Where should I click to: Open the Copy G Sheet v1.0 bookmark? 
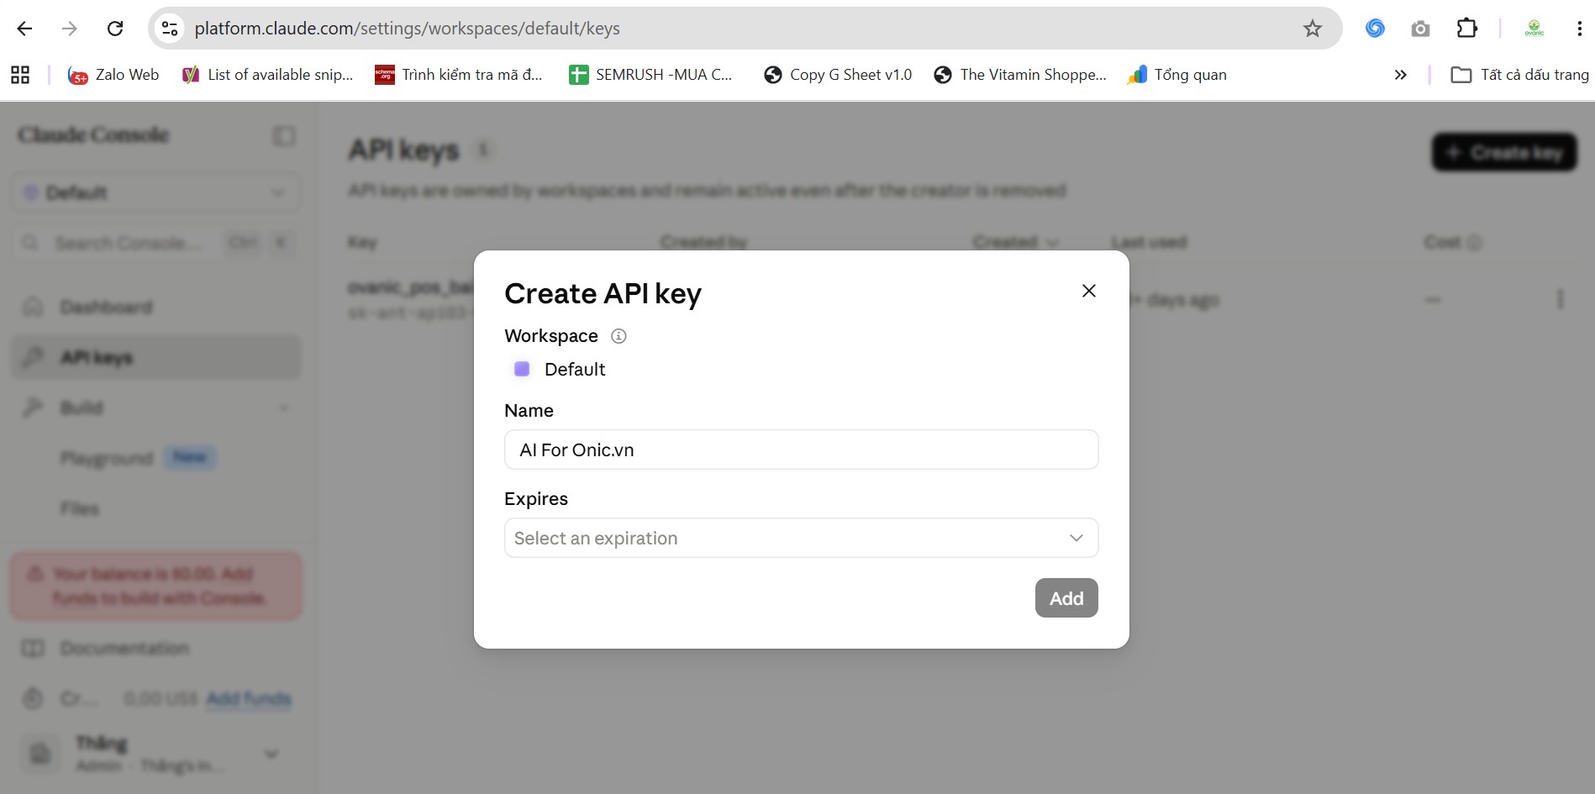838,75
